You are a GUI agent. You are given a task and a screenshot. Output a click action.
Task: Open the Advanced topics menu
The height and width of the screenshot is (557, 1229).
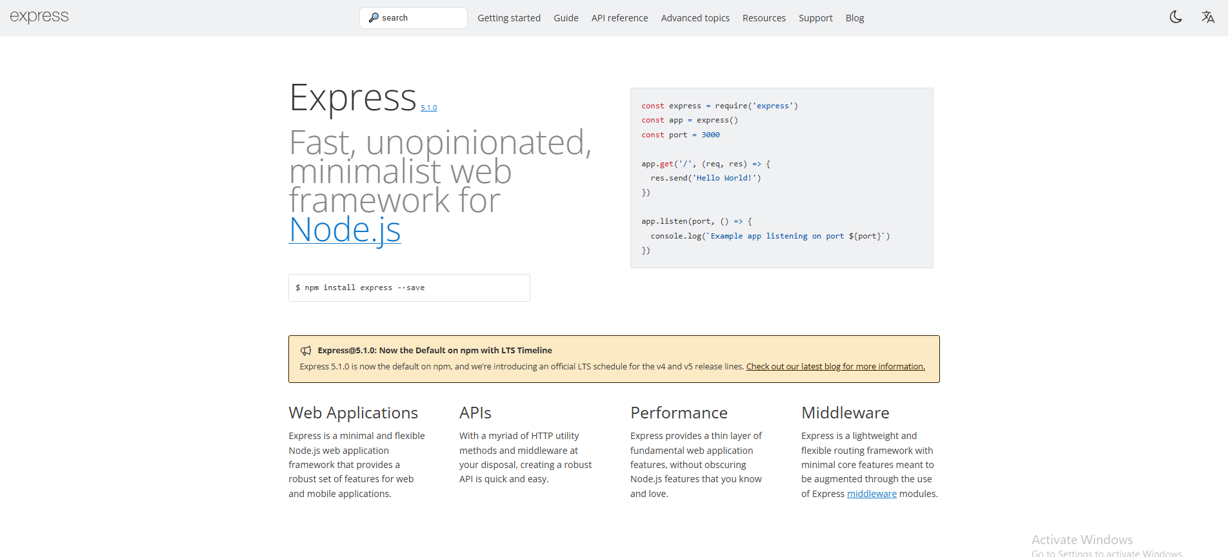(x=695, y=18)
